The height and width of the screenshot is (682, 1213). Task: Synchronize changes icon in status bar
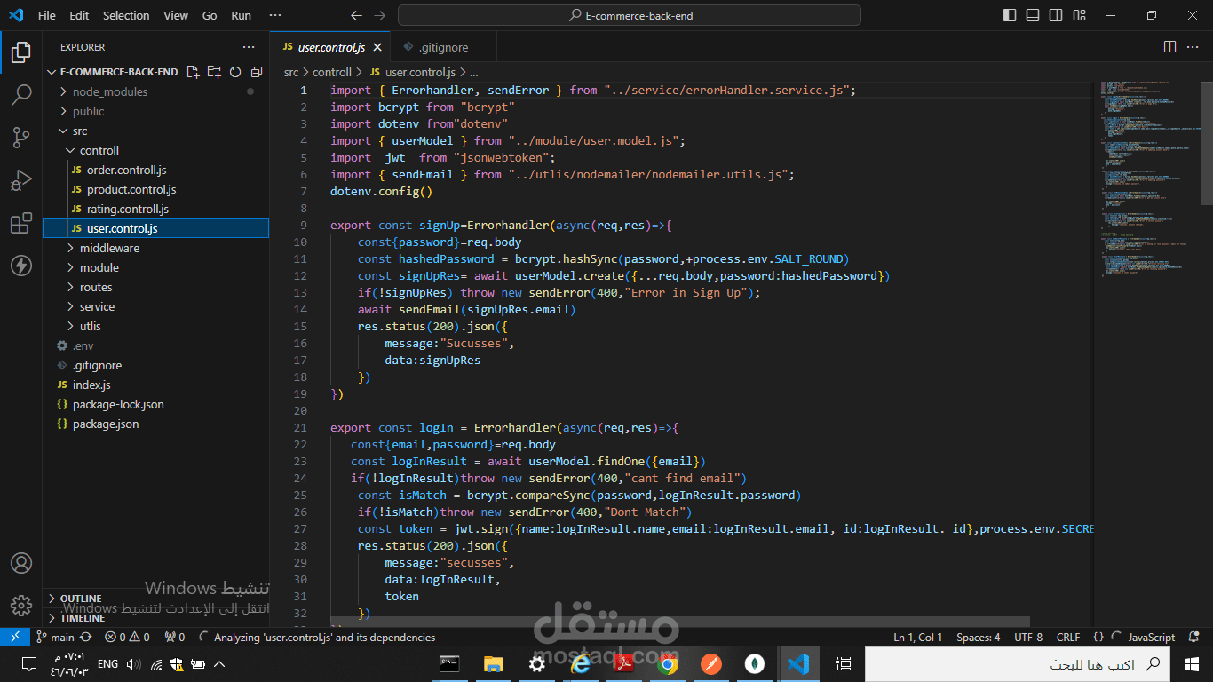(86, 637)
